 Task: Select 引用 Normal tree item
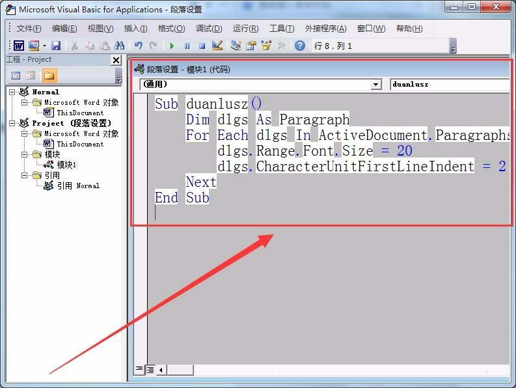point(78,186)
